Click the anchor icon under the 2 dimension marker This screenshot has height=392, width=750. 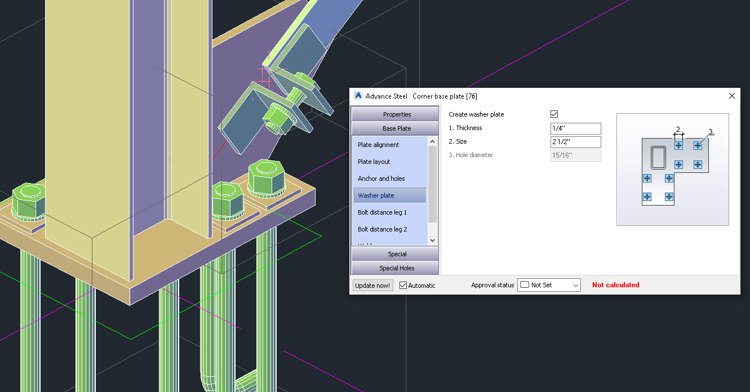pos(678,145)
